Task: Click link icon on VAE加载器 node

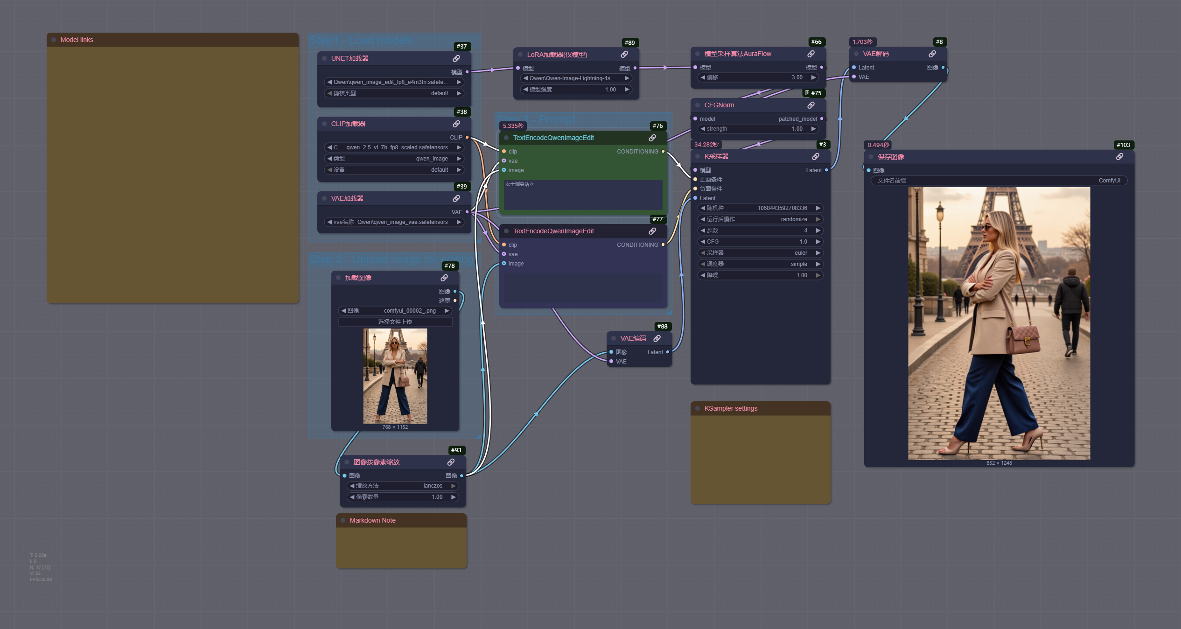Action: pyautogui.click(x=456, y=198)
